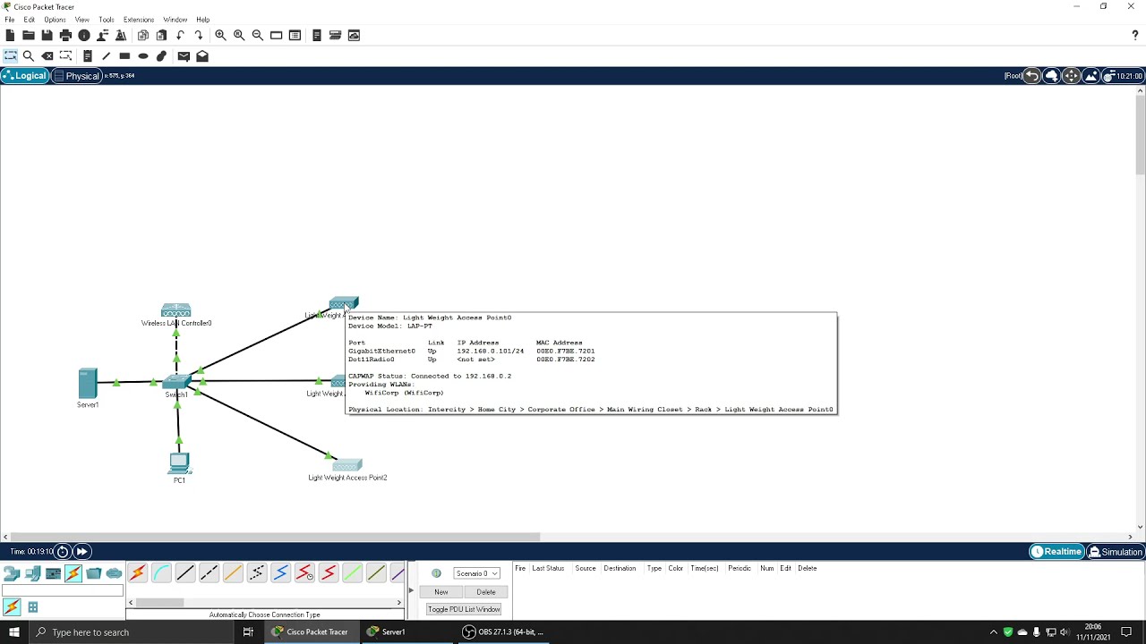Zoom in on the workspace

tap(220, 35)
